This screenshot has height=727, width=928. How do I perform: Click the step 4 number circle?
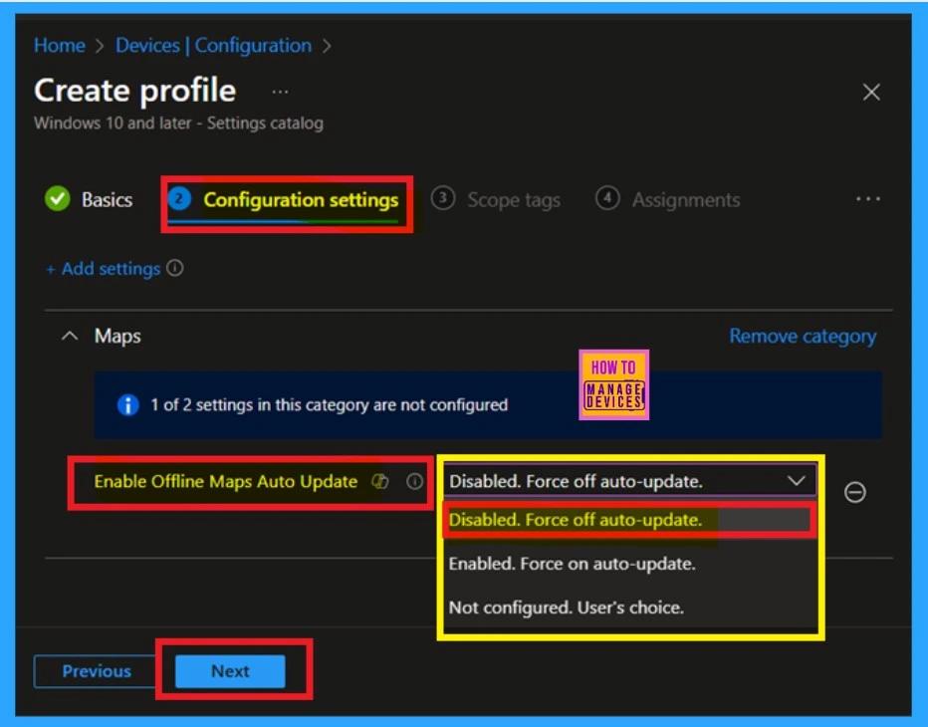[x=607, y=198]
